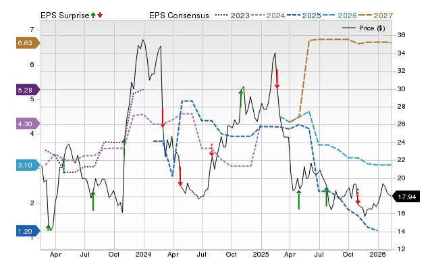Toggle the 2025 dark blue consensus legend entry
This screenshot has height=258, width=432.
[x=304, y=16]
